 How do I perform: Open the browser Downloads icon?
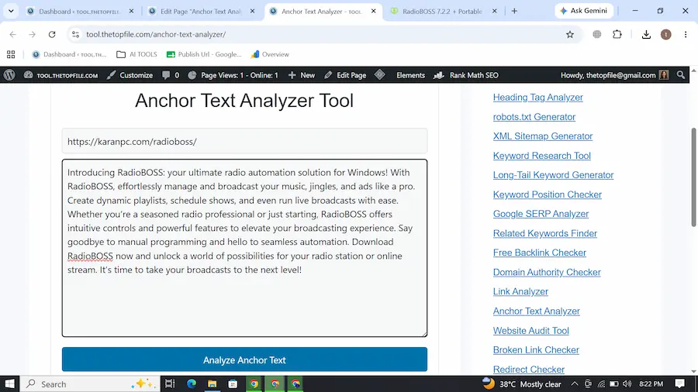(646, 34)
